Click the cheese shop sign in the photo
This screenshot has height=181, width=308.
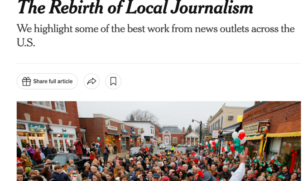251,129
